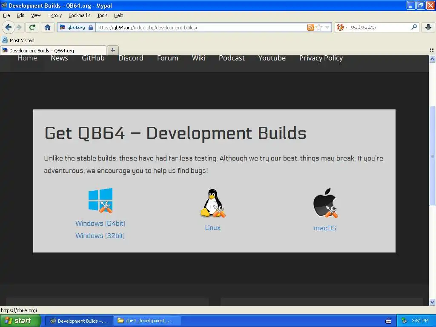Click the Linux Tux penguin icon
This screenshot has height=327, width=436.
coord(213,203)
